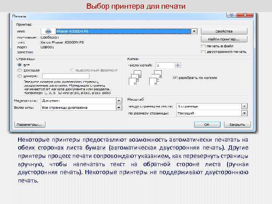Open the Напечатать Документ dropdown
272x204 pixels.
click(x=119, y=100)
